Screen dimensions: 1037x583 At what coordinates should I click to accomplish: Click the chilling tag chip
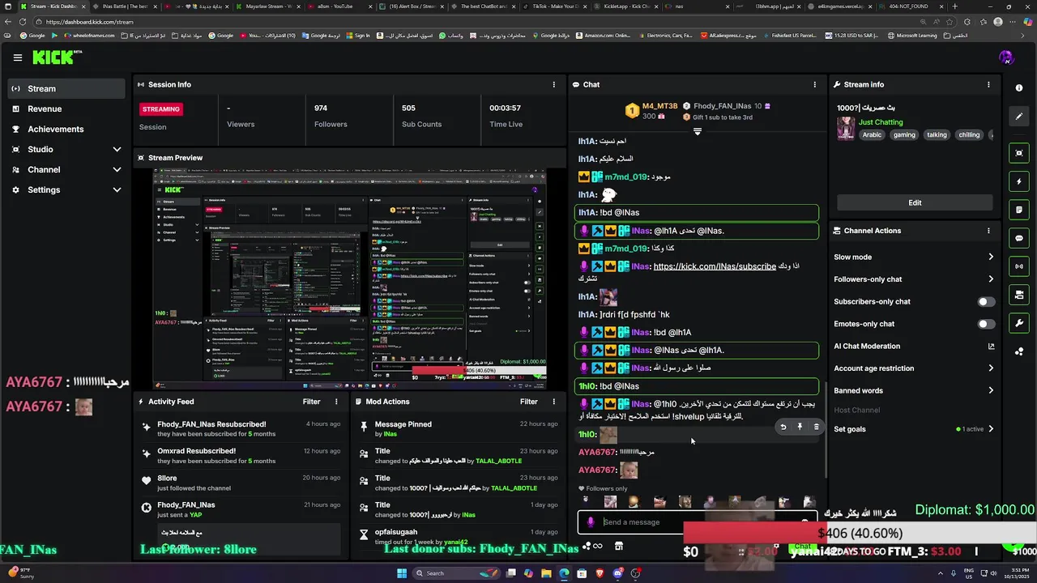970,134
